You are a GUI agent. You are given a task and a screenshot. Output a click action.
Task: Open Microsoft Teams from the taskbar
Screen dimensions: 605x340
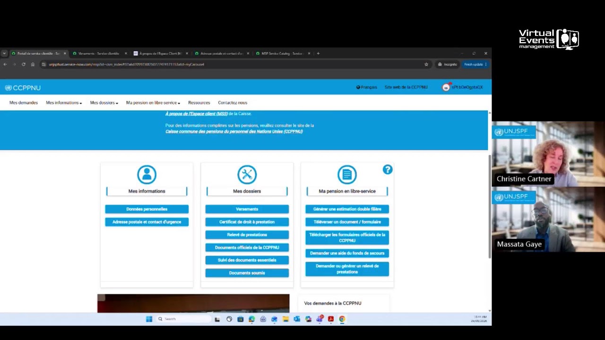[320, 319]
